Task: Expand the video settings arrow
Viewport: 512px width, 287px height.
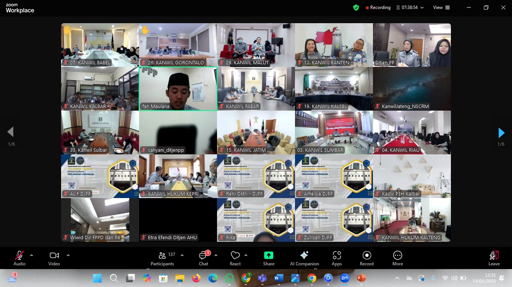Action: click(x=68, y=255)
